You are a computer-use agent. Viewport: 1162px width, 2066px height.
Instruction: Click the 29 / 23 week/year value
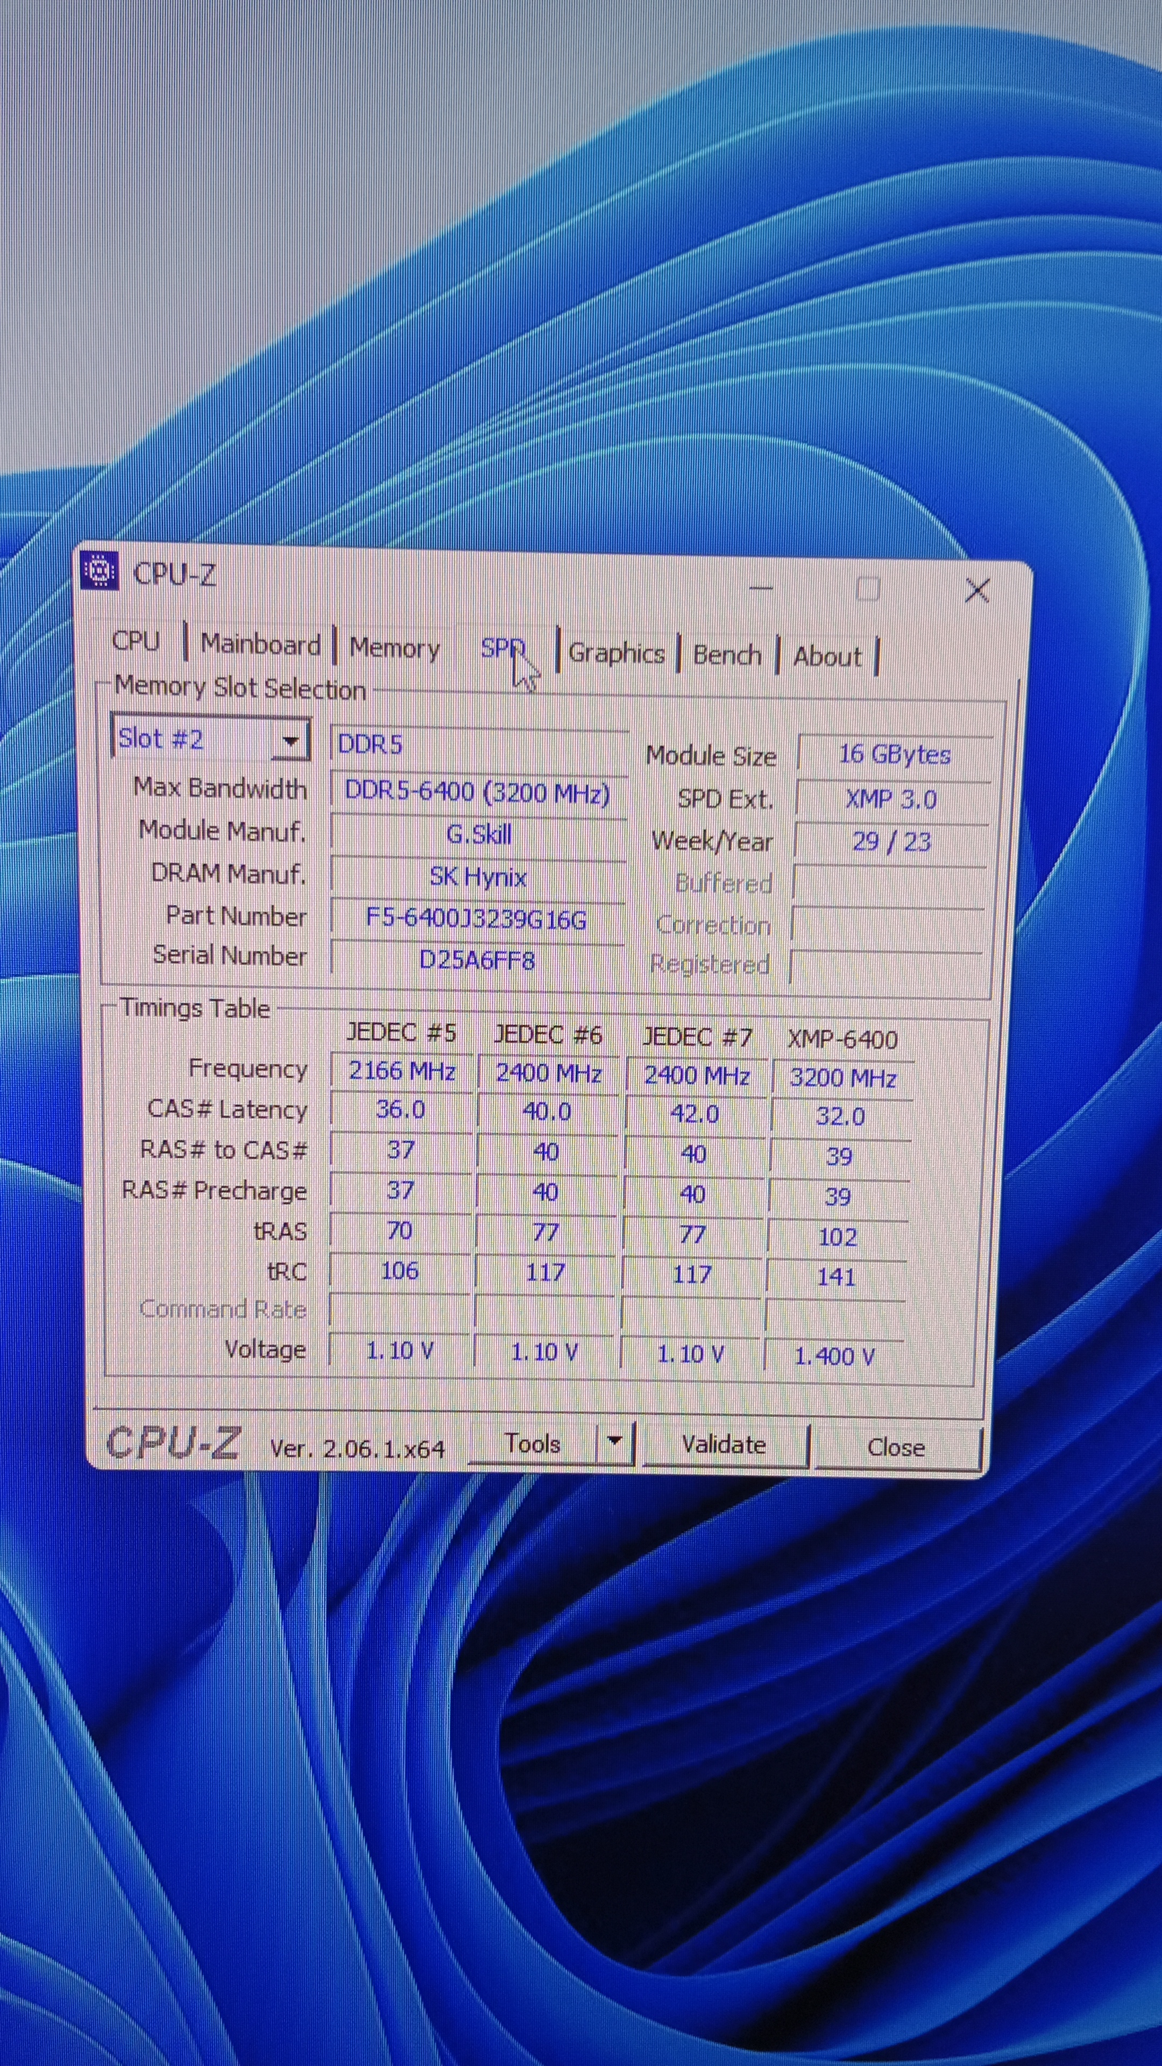click(x=891, y=841)
